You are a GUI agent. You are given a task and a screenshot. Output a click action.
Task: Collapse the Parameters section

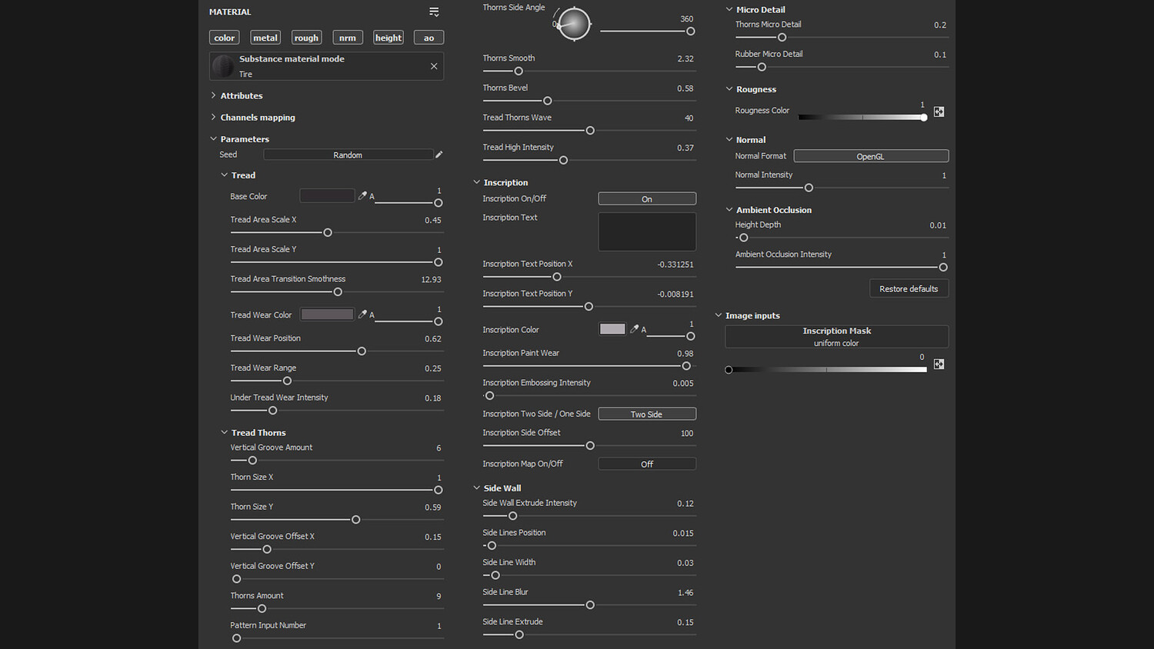click(x=213, y=138)
